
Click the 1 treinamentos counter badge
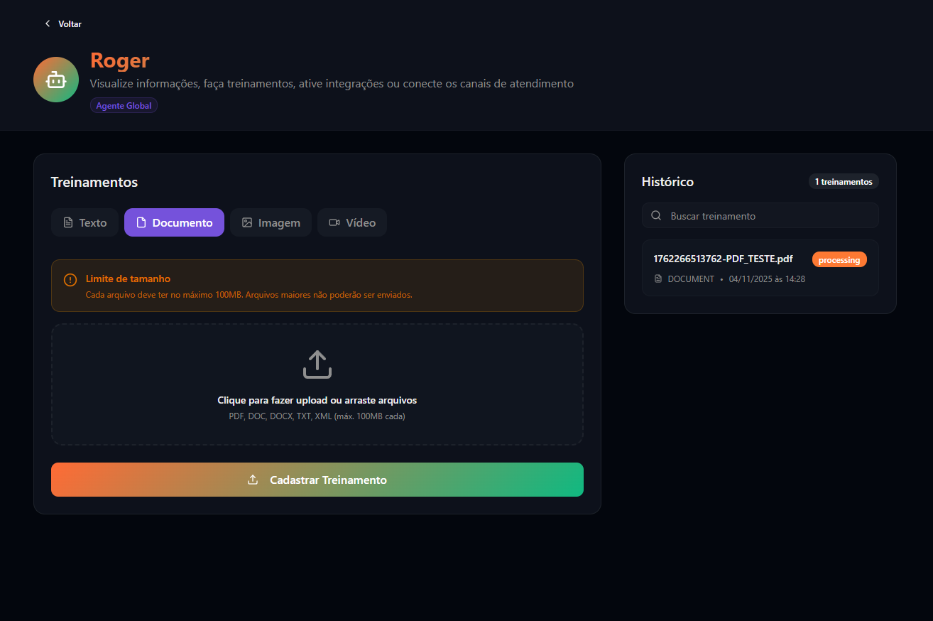(x=844, y=182)
